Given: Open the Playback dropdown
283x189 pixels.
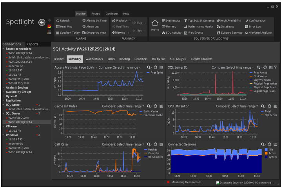Looking at the screenshot, I should 130,21.
